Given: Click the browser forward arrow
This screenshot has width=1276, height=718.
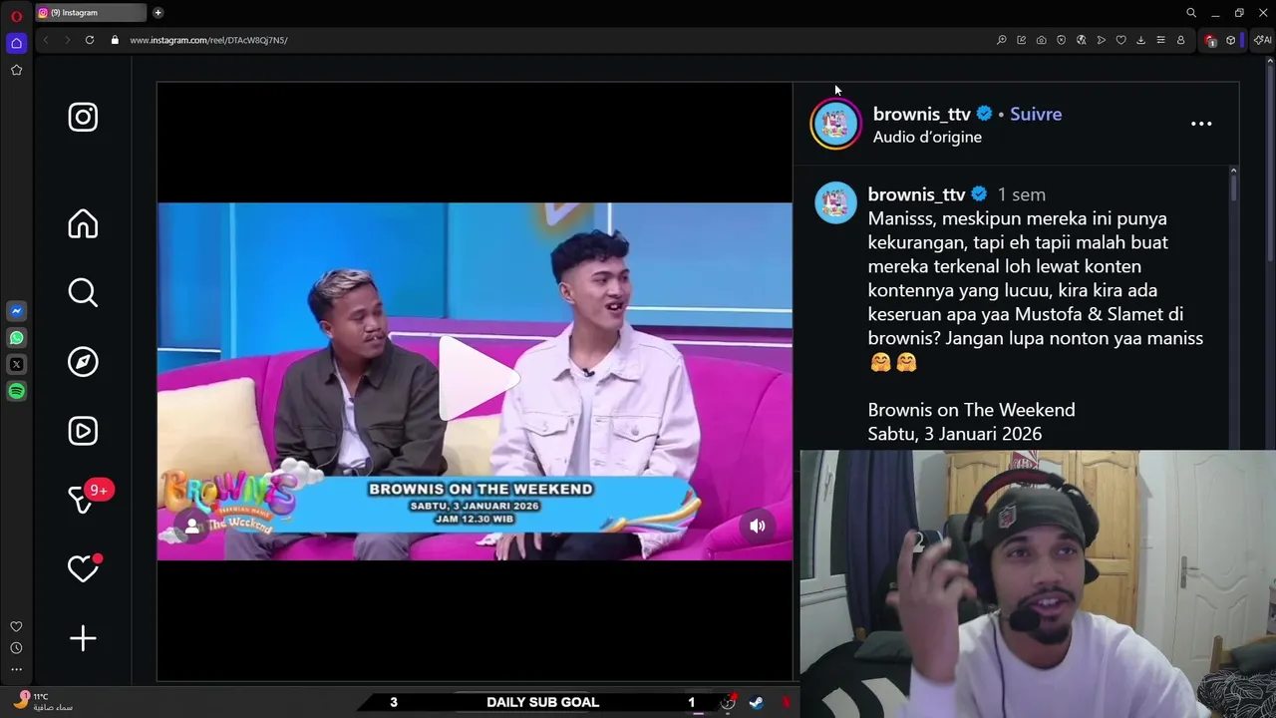Looking at the screenshot, I should tap(67, 40).
